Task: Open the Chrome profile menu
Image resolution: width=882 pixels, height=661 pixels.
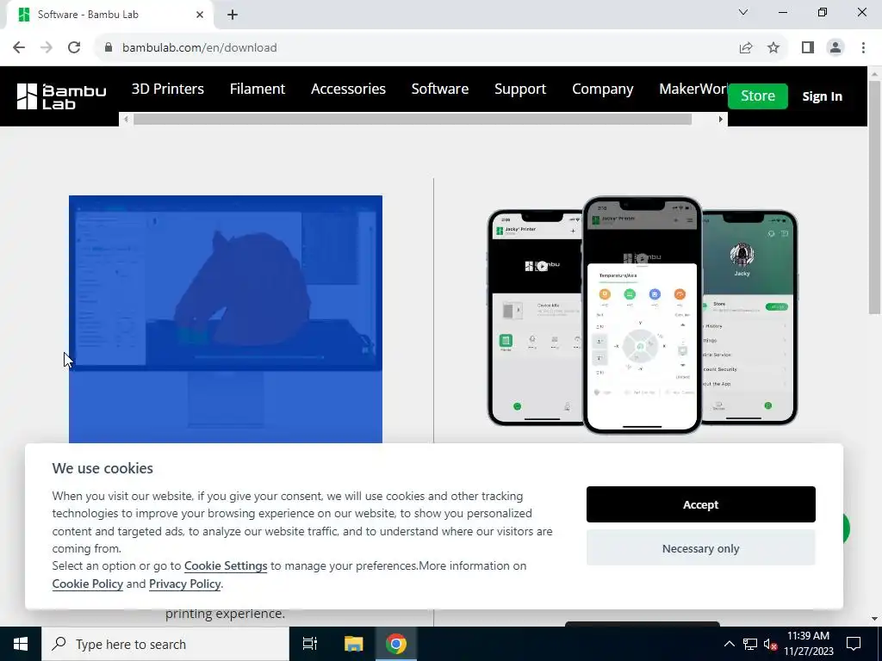Action: [x=835, y=48]
